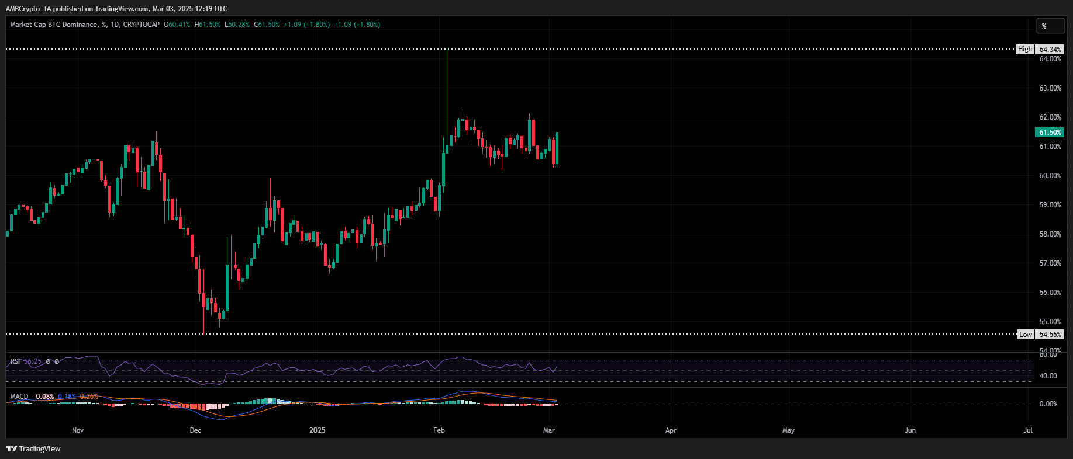The height and width of the screenshot is (459, 1073).
Task: Click the RSI indicator label
Action: point(15,361)
